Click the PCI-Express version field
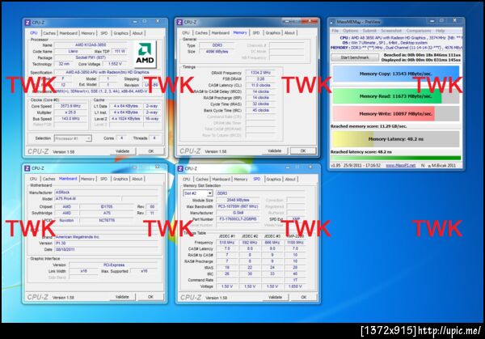 coord(113,265)
